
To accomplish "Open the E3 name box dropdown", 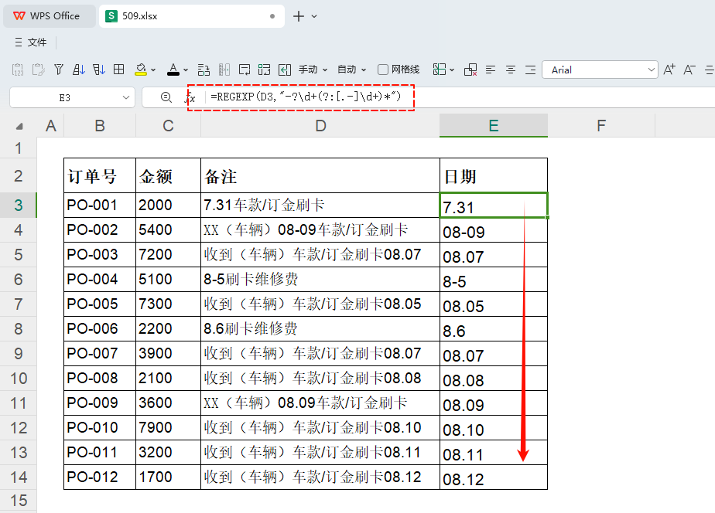I will coord(126,97).
